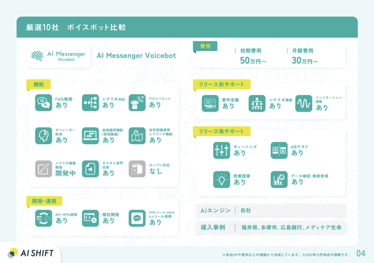Select the green 費用 tag

click(x=205, y=46)
